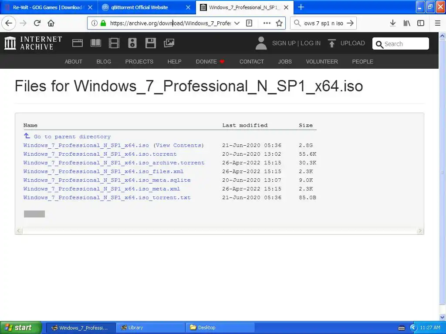This screenshot has height=334, width=446.
Task: Open the iso_archive.torrent file link
Action: tap(114, 163)
